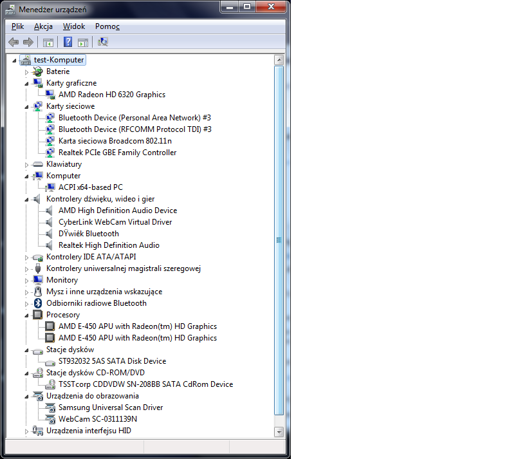Select Realtek High Definition Audio
This screenshot has width=527, height=459.
tap(109, 245)
